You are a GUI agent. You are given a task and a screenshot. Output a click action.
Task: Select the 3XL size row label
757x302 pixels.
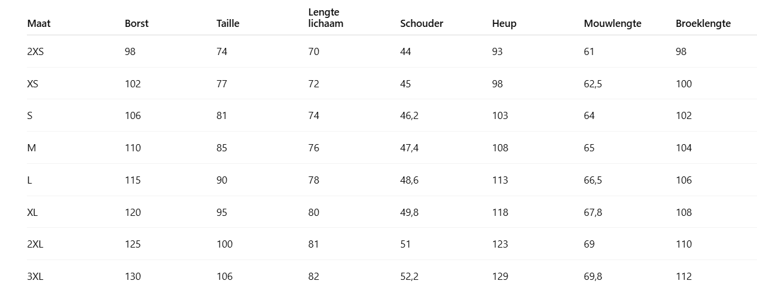tap(35, 276)
